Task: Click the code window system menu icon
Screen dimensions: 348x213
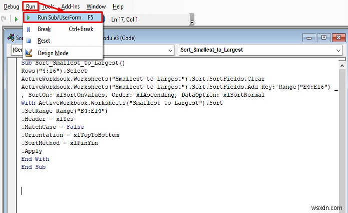Action: (x=11, y=37)
